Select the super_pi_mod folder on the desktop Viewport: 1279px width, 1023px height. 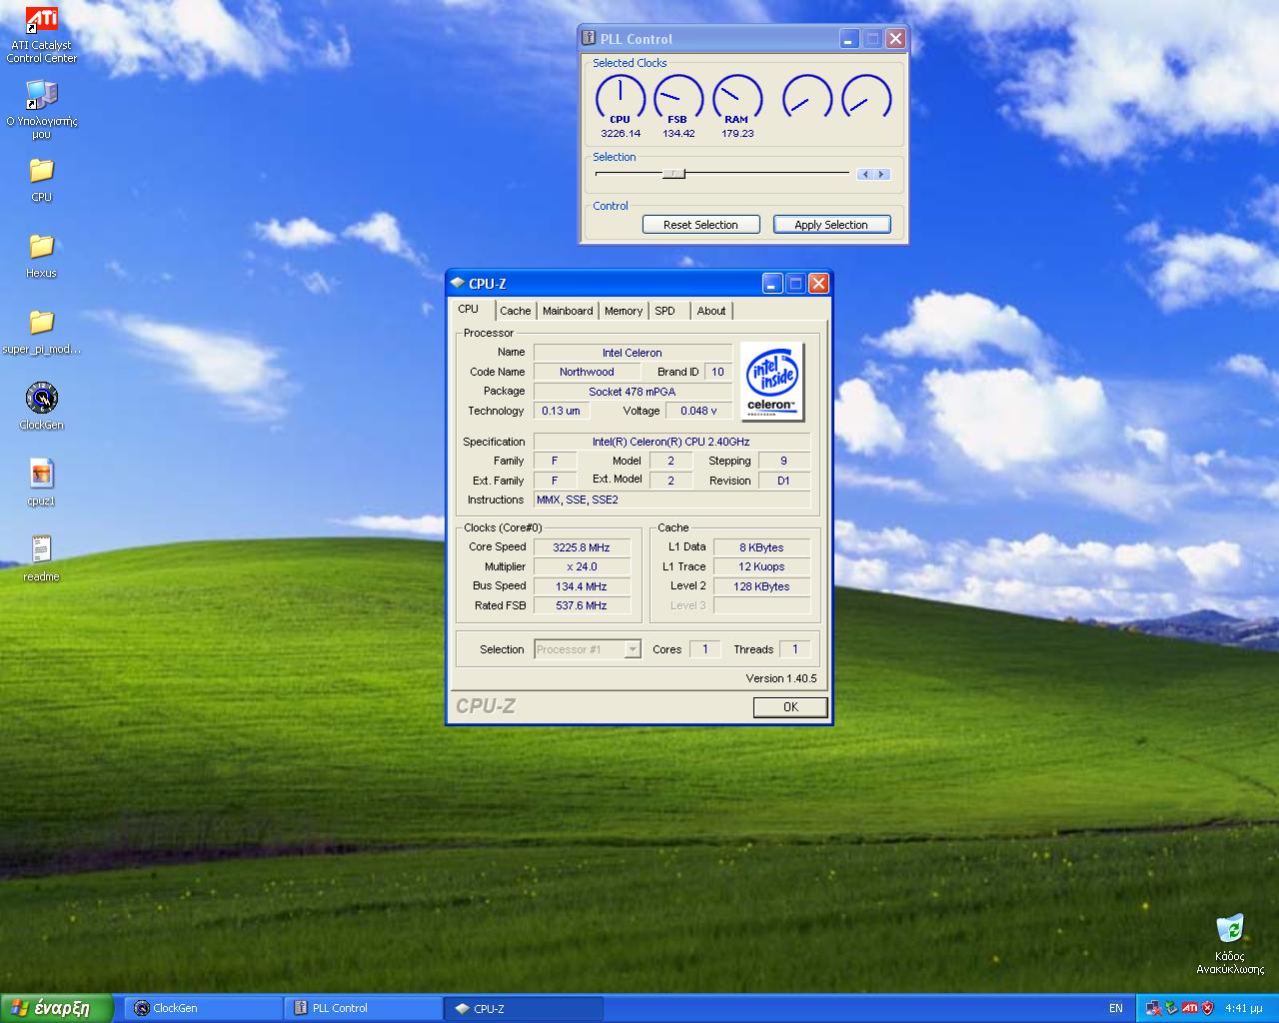(41, 332)
